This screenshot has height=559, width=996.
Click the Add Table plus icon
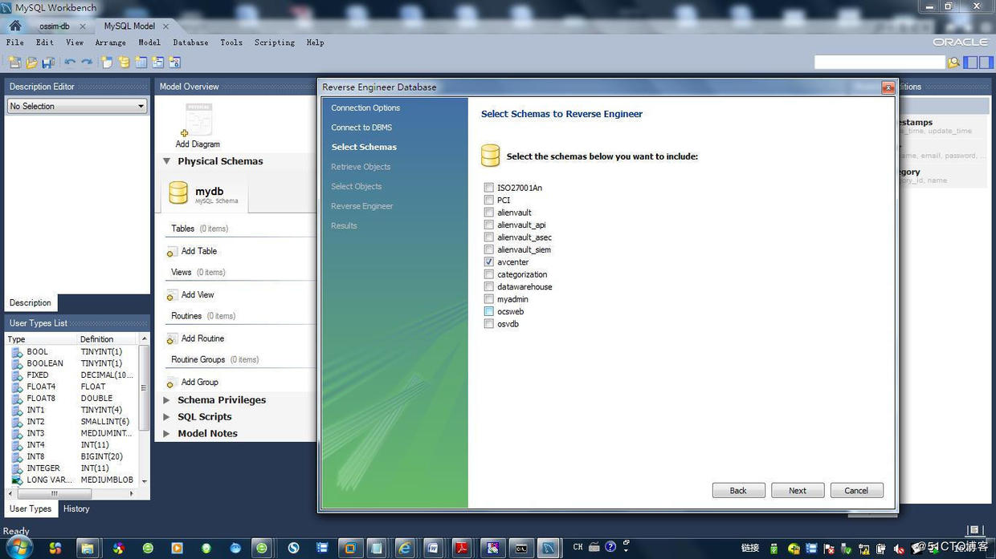171,252
